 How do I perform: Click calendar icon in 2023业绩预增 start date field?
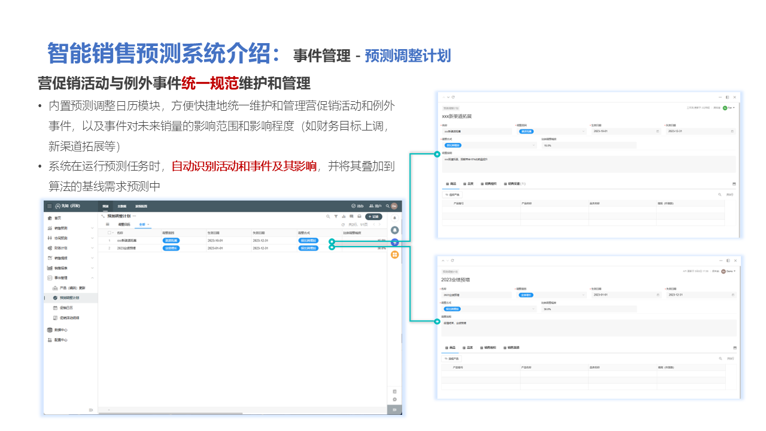point(657,295)
